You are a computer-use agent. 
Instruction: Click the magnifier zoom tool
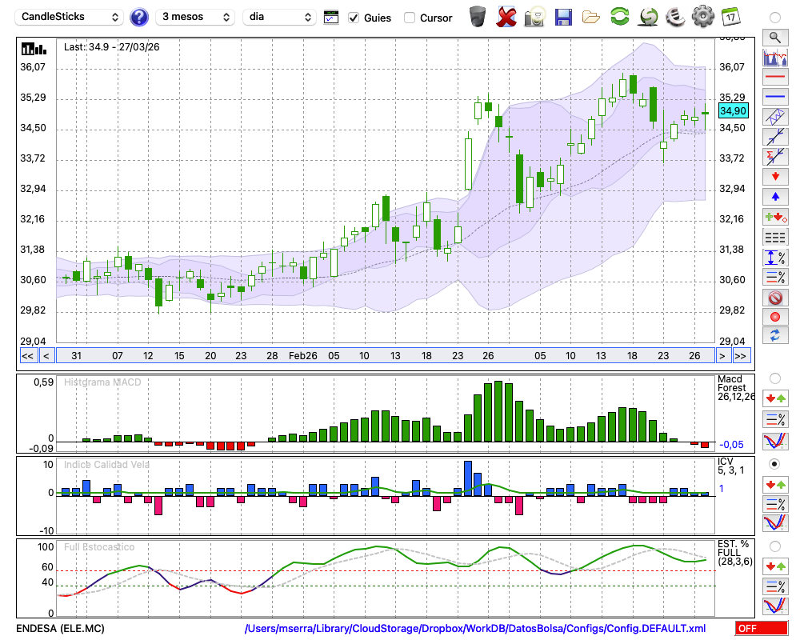(774, 37)
